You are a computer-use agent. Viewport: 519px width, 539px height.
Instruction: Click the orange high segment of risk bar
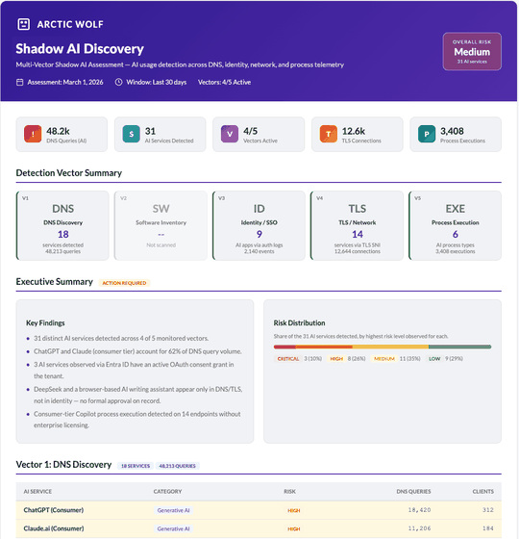tap(324, 346)
